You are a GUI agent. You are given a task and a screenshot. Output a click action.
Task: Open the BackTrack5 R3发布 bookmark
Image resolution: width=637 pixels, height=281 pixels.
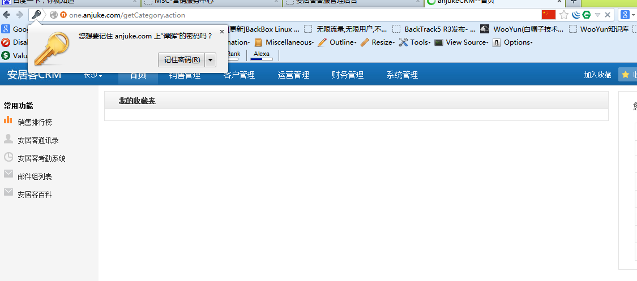tap(434, 29)
